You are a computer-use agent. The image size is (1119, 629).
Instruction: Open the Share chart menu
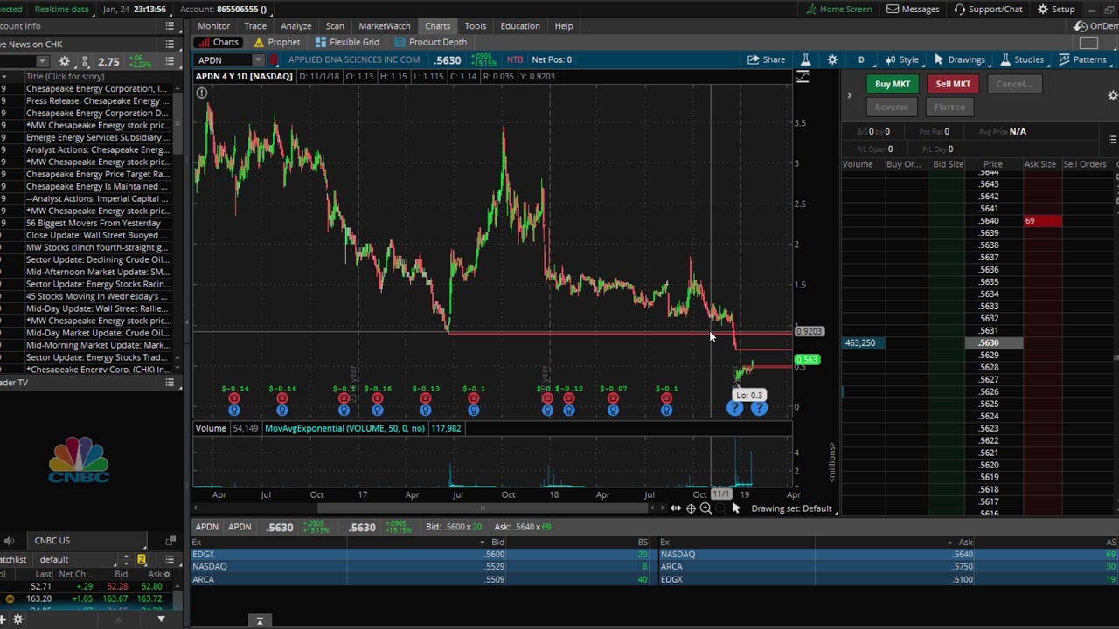pos(767,59)
